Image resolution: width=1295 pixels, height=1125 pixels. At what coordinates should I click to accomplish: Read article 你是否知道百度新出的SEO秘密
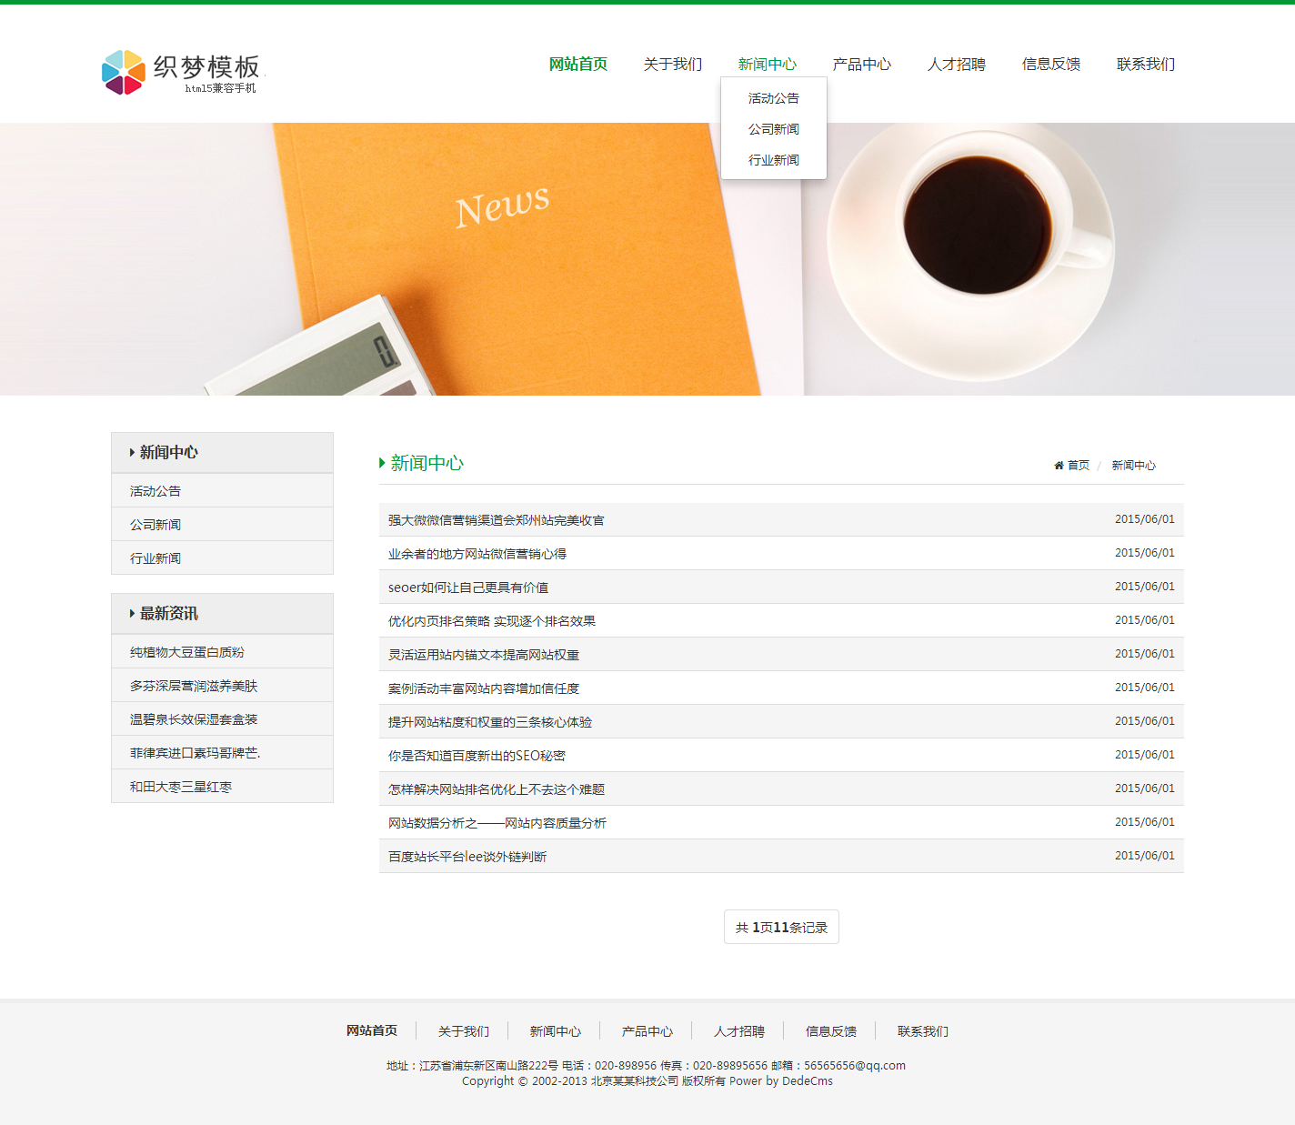[x=477, y=756]
